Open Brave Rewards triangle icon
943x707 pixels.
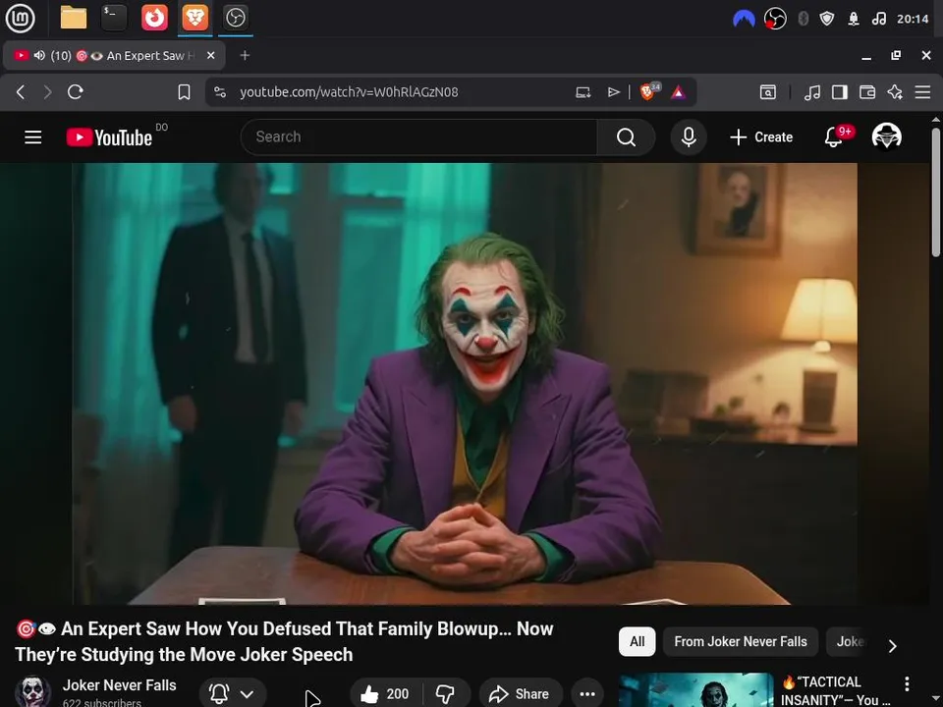pos(678,92)
